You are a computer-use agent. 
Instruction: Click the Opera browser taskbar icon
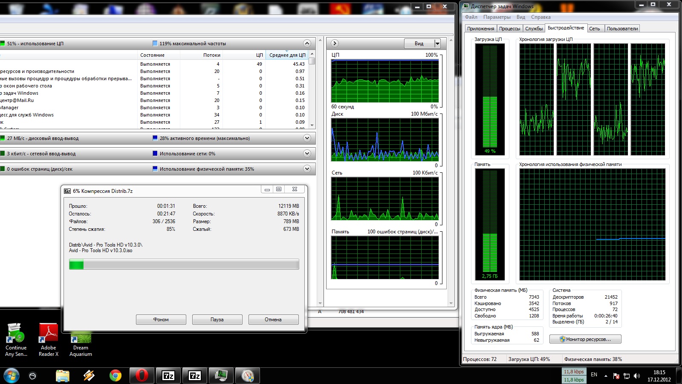[142, 375]
